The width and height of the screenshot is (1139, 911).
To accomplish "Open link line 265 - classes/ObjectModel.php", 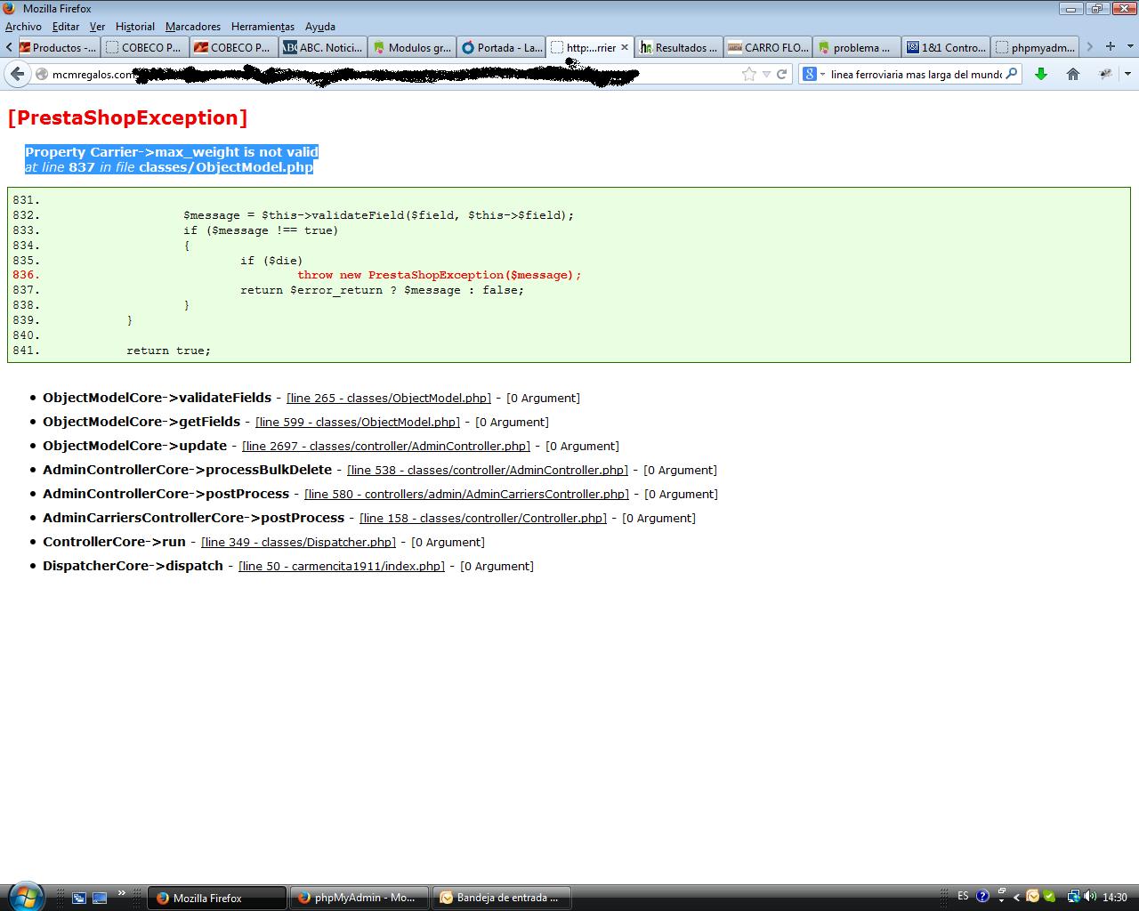I will coord(389,398).
